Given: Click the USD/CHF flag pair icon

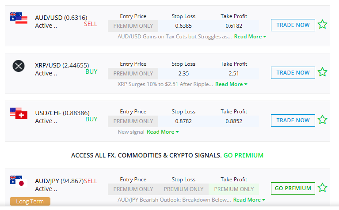Looking at the screenshot, I should coord(19,113).
